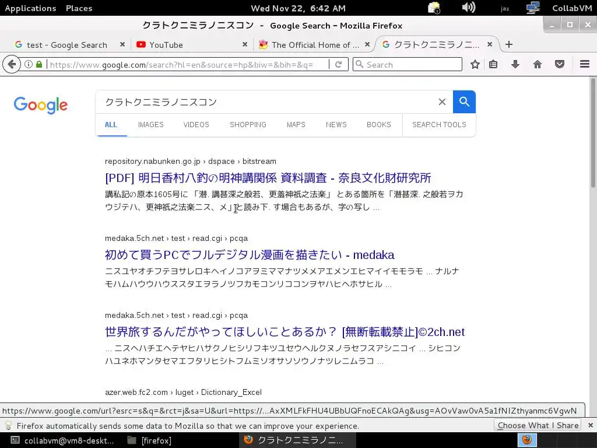The height and width of the screenshot is (448, 597).
Task: Focus the Firefox URL address bar
Action: [187, 64]
